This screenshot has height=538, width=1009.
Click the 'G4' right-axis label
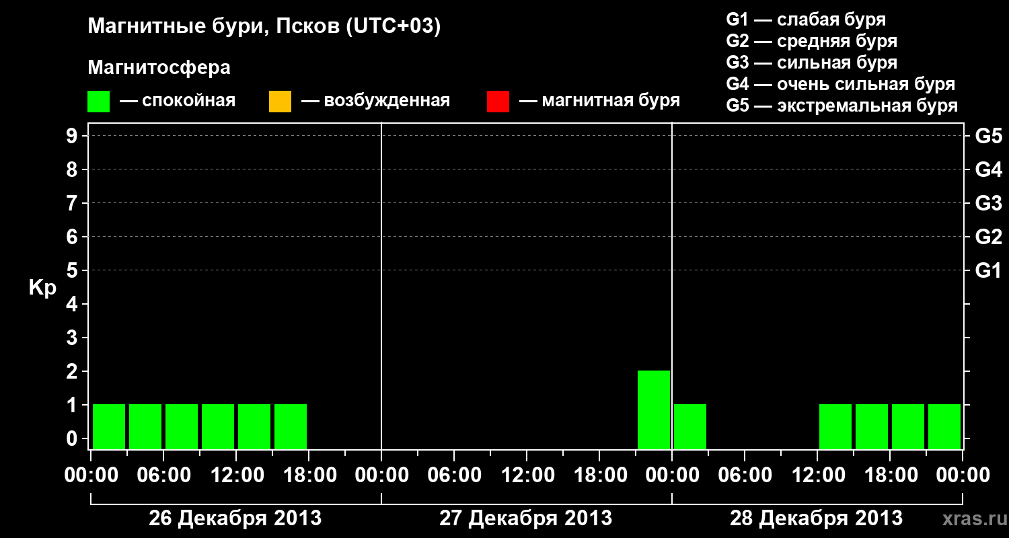(x=988, y=169)
